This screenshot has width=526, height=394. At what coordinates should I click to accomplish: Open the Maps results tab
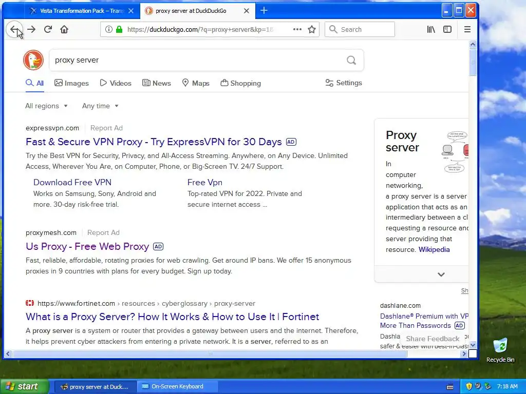[x=196, y=83]
